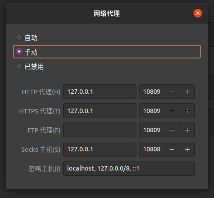Close the 网络代理 dialog
This screenshot has height=198, width=214.
click(x=198, y=13)
